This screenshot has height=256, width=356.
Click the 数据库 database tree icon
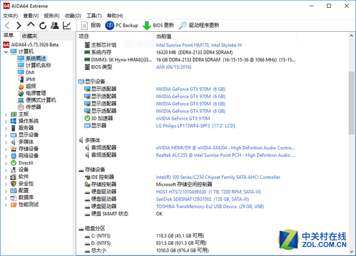(13, 198)
